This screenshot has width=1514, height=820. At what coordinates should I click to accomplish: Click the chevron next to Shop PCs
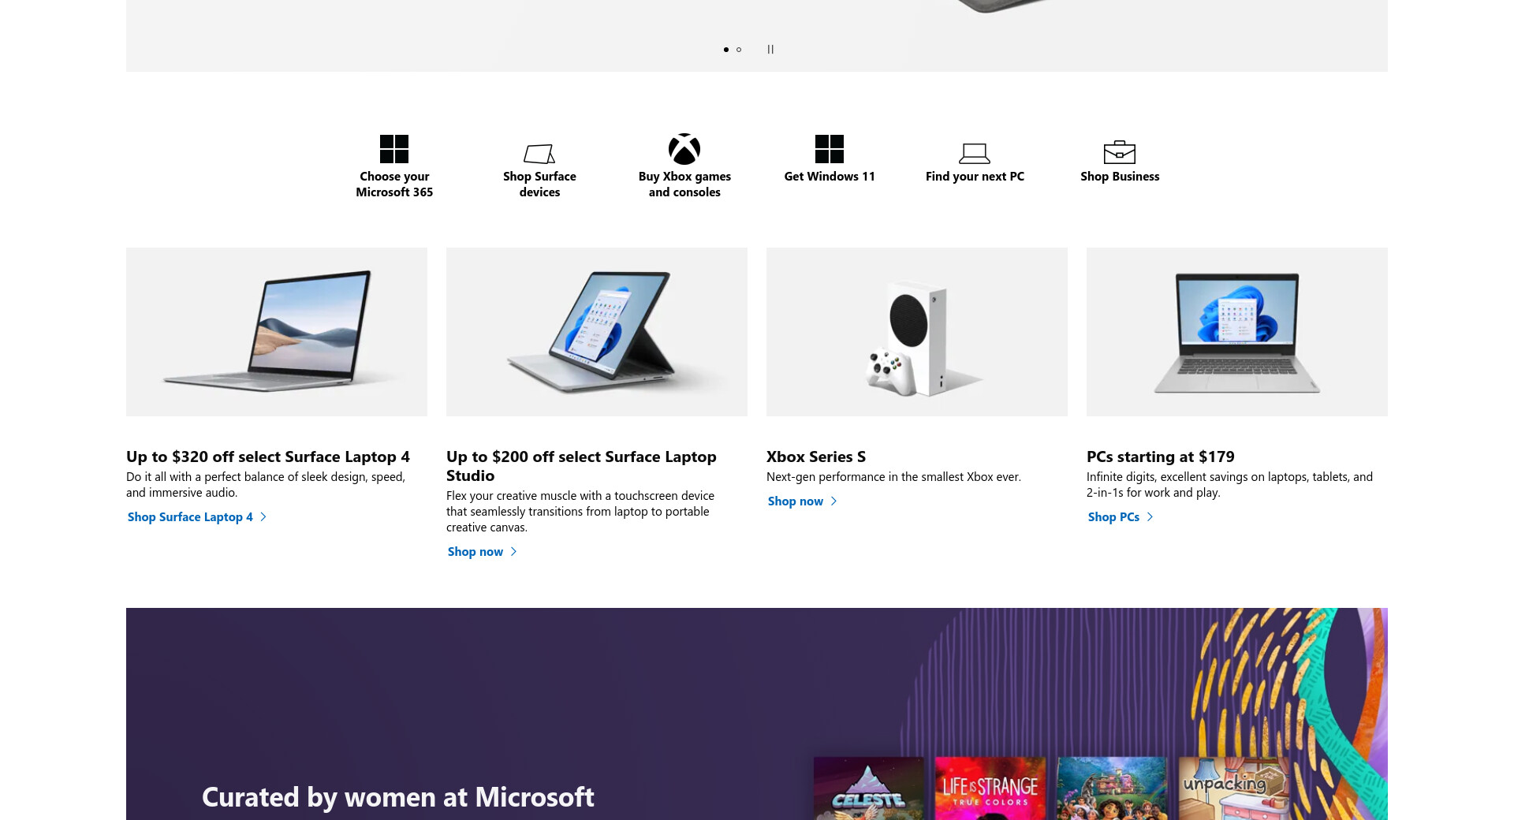coord(1150,517)
